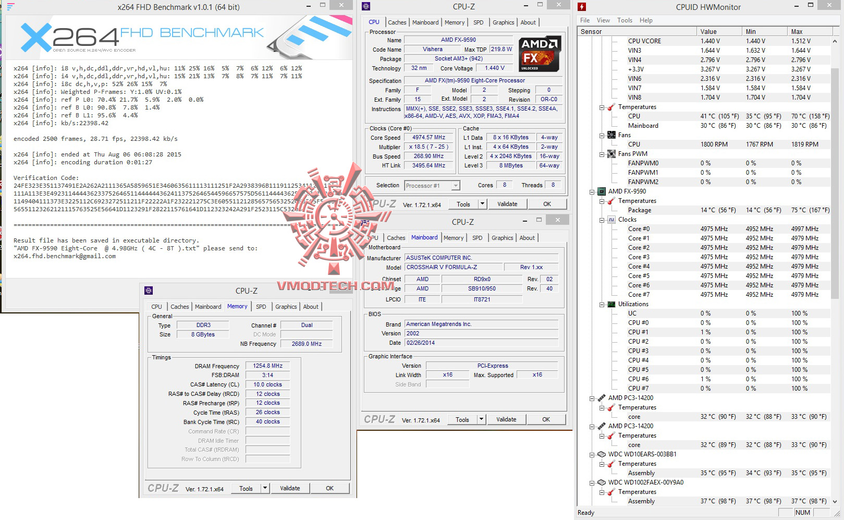Viewport: 844px width, 520px height.
Task: Click the OK button below the Threads field
Action: point(547,204)
